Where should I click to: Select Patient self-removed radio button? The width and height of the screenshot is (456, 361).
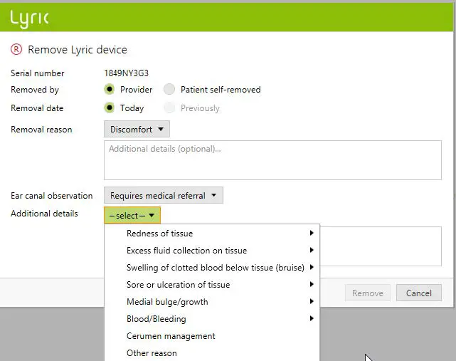pyautogui.click(x=169, y=89)
